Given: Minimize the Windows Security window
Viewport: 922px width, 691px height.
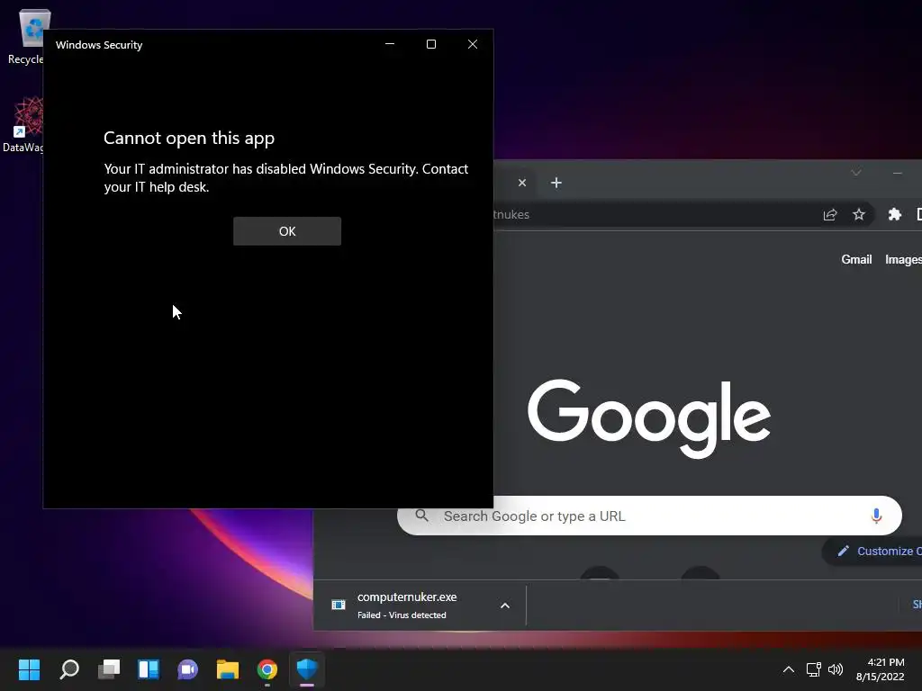Looking at the screenshot, I should pyautogui.click(x=389, y=45).
